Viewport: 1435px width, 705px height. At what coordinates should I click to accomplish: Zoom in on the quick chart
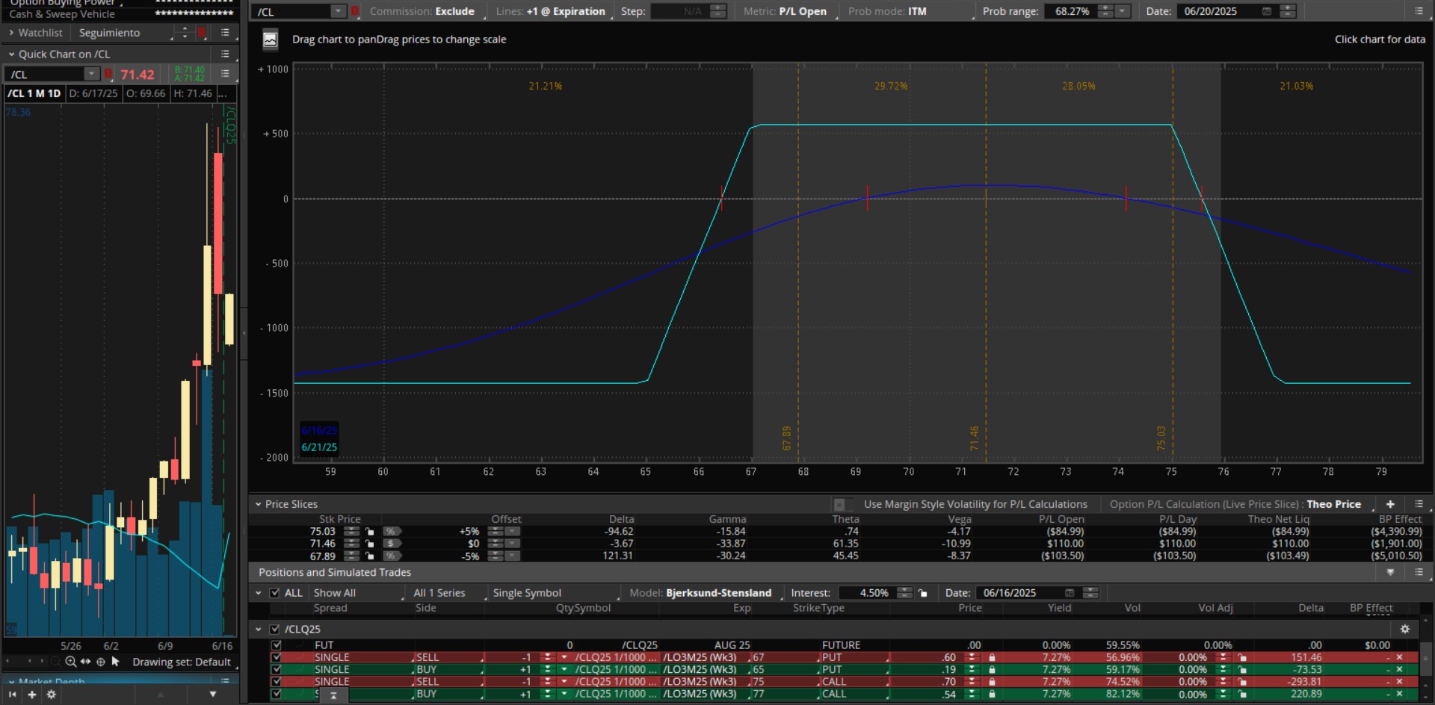70,662
